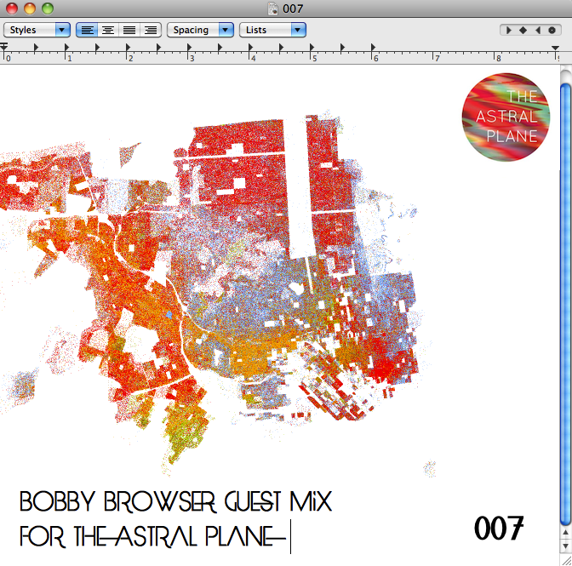Pick the center tab stop diamond marker
The image size is (572, 566).
click(x=523, y=30)
